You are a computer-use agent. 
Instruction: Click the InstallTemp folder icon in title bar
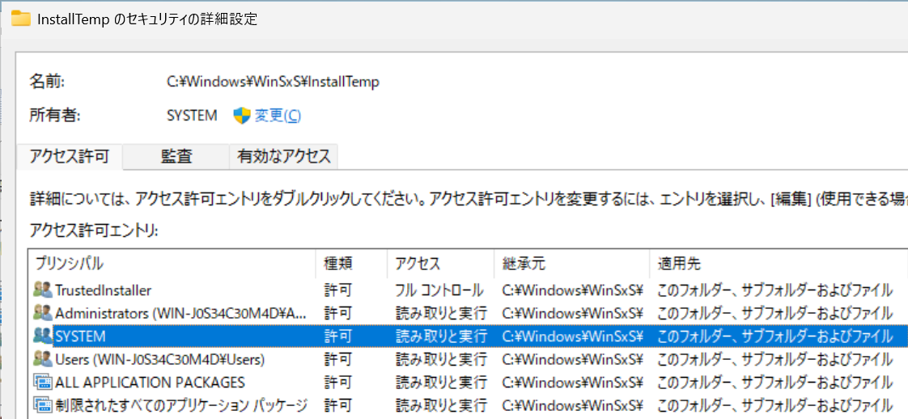[x=21, y=19]
